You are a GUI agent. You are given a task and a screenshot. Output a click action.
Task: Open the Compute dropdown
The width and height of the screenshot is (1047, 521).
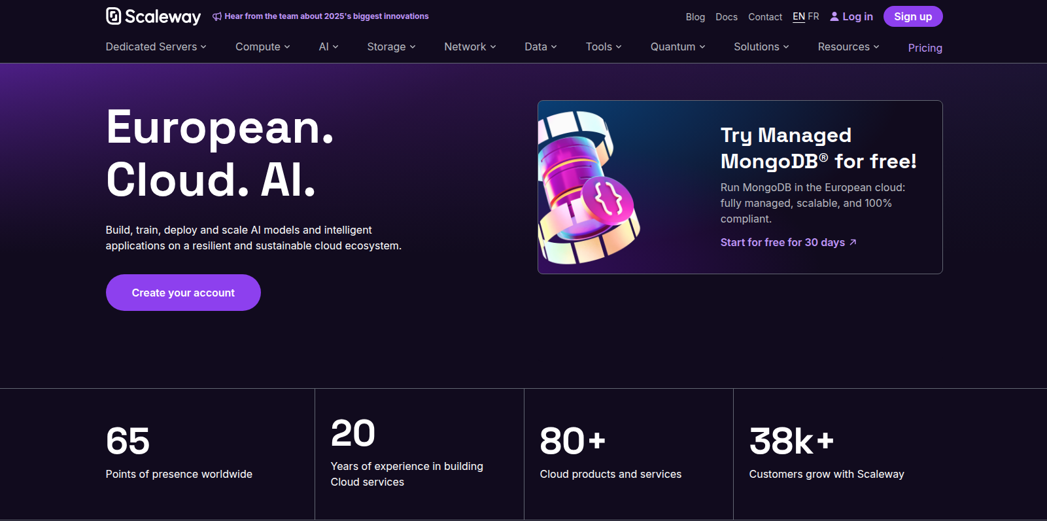[x=262, y=47]
